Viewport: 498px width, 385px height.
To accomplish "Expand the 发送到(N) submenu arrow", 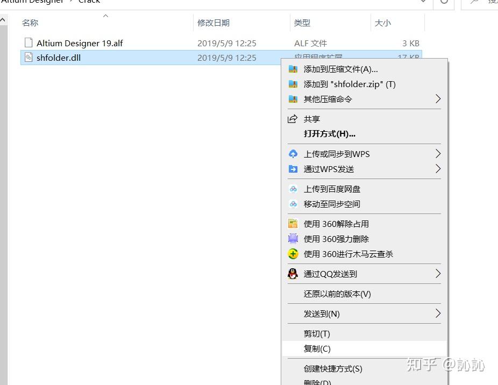I will pyautogui.click(x=438, y=314).
